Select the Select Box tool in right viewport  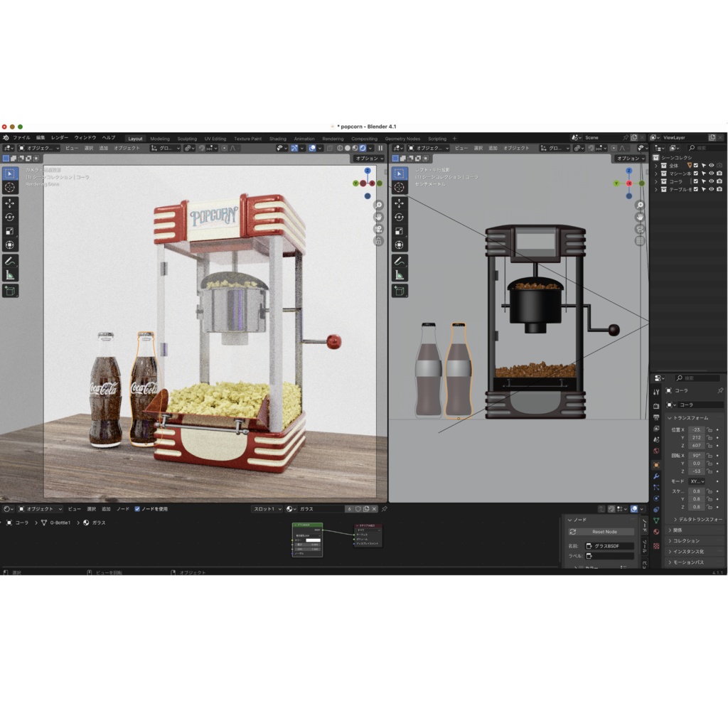pos(400,173)
